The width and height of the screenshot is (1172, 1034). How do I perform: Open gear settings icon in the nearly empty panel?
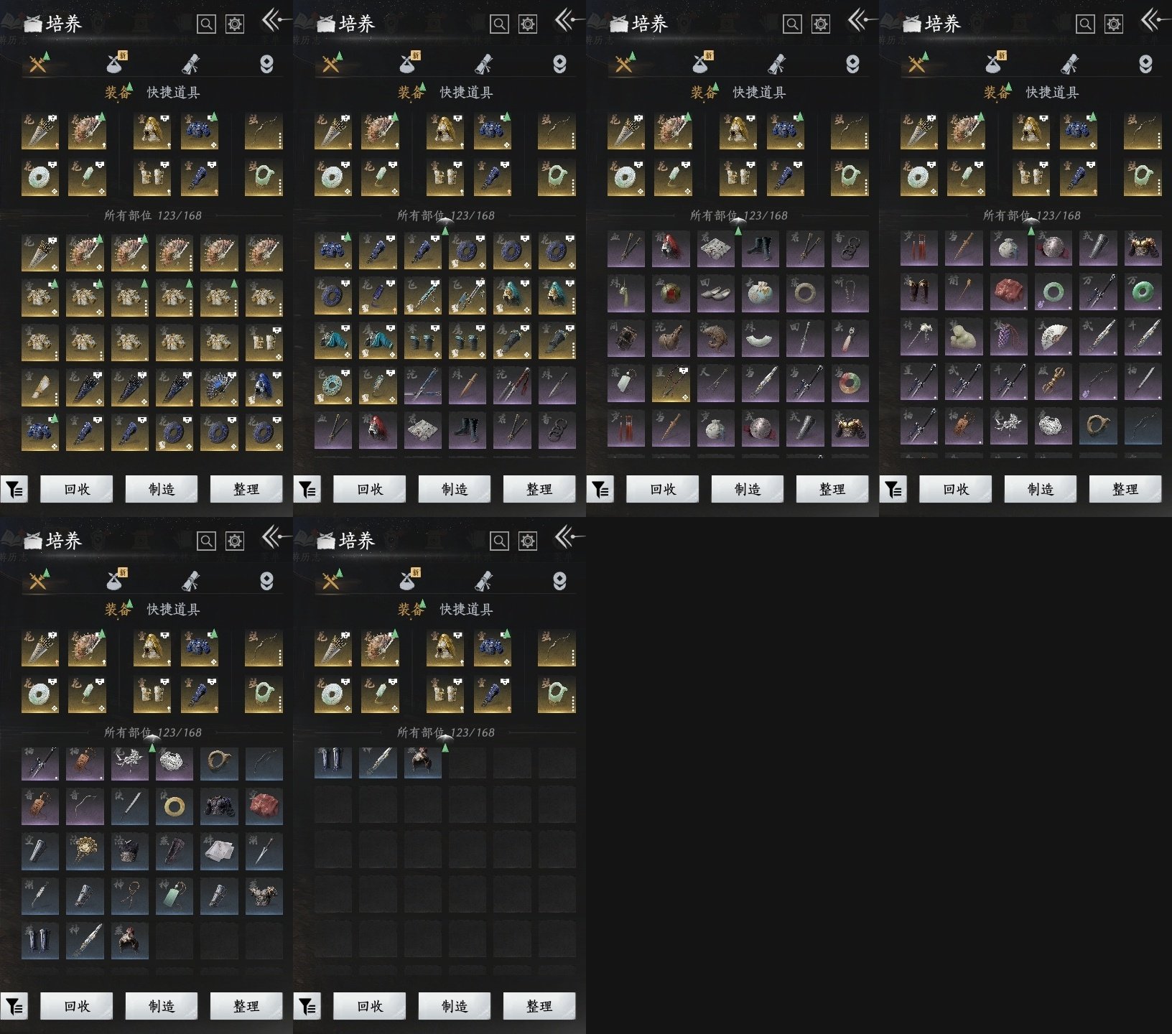click(528, 541)
